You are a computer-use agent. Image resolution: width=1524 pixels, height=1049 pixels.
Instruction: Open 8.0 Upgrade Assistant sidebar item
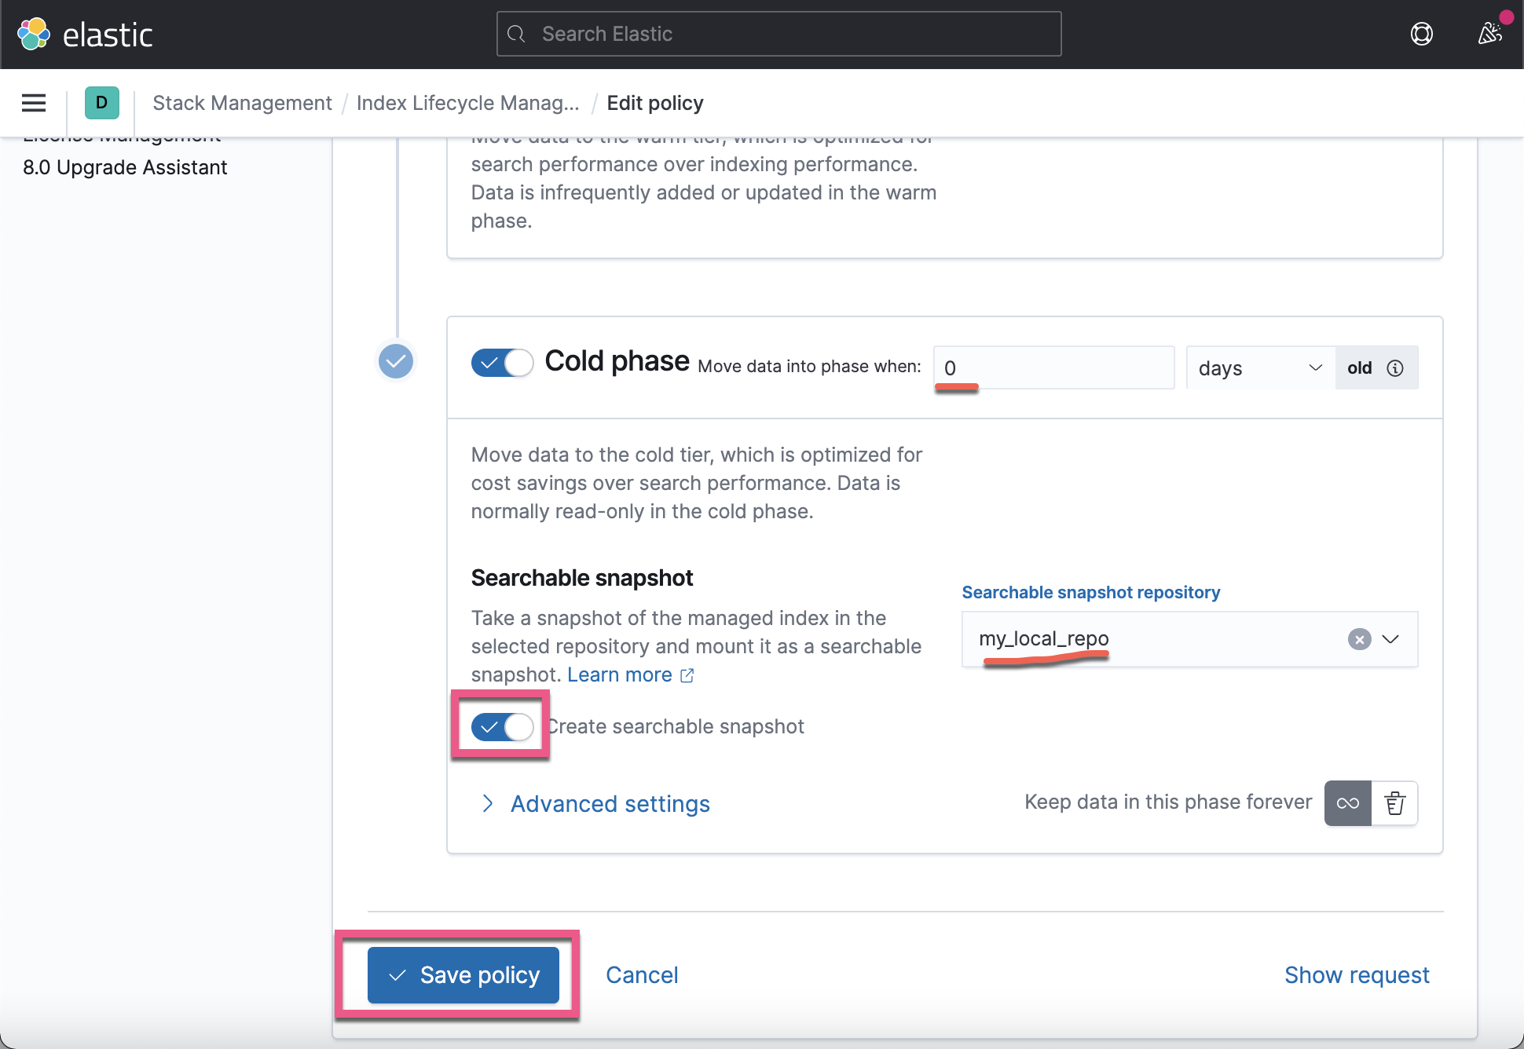pyautogui.click(x=125, y=167)
